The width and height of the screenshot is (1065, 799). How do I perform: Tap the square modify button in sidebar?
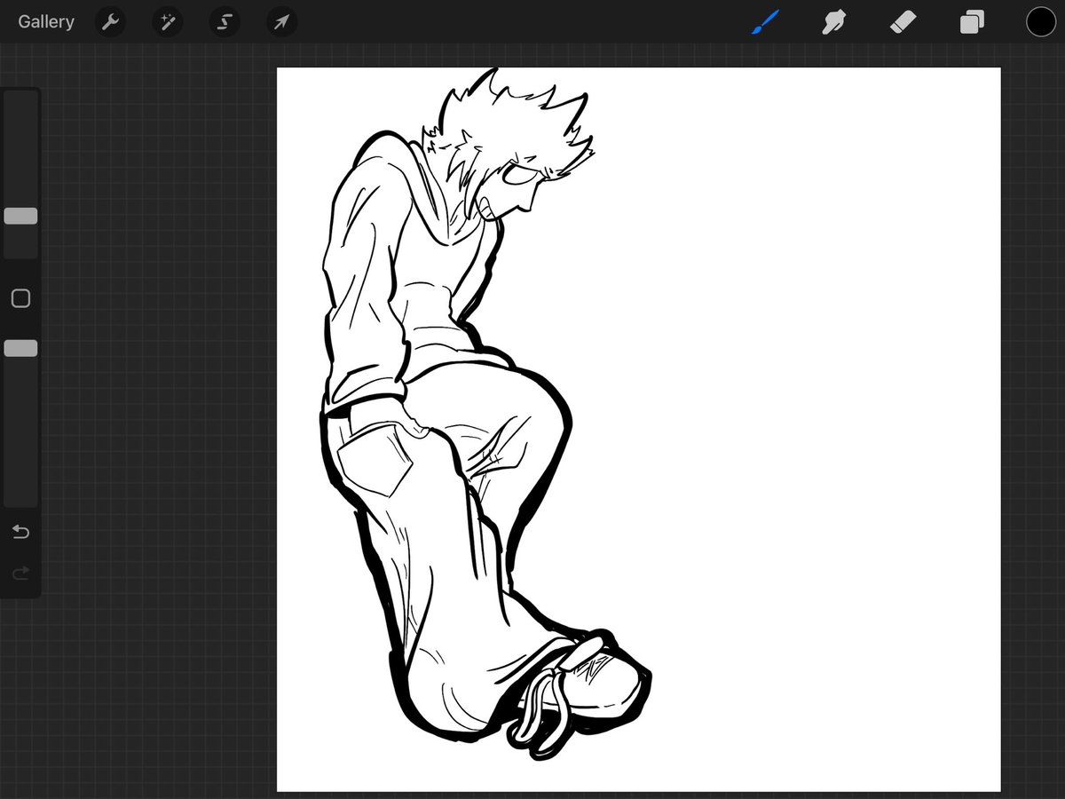[20, 298]
